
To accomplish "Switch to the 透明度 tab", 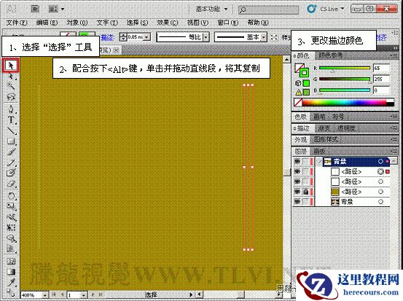I will click(346, 128).
